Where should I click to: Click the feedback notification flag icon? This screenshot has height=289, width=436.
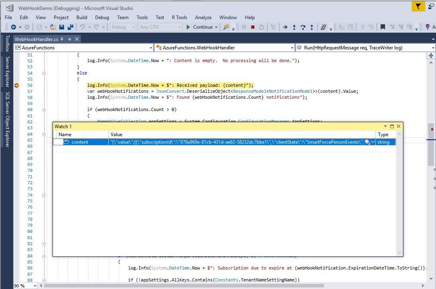point(418,6)
